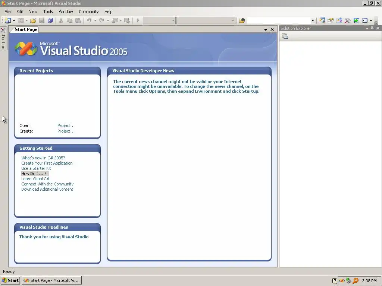Open the Window menu

coord(66,12)
